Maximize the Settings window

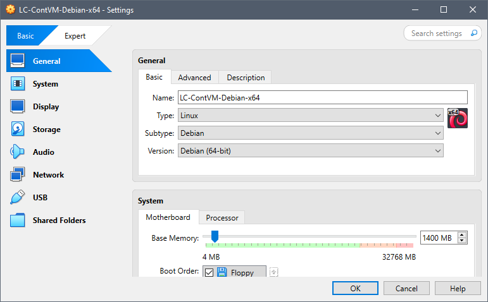(x=444, y=9)
